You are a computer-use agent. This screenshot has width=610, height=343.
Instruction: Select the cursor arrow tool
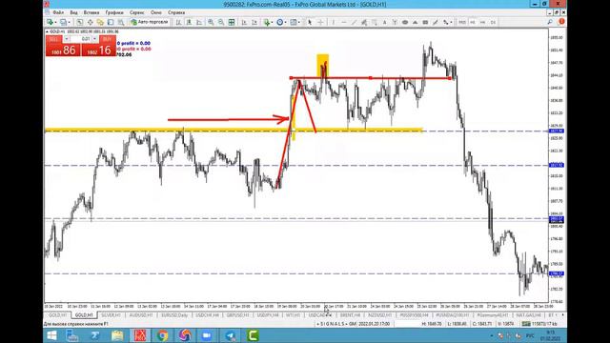(x=310, y=22)
